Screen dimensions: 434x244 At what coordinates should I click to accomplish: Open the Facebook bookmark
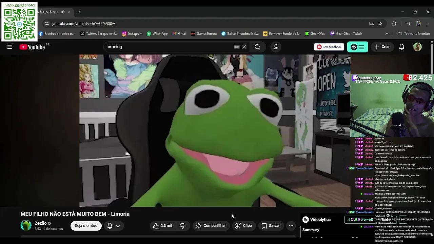[57, 34]
